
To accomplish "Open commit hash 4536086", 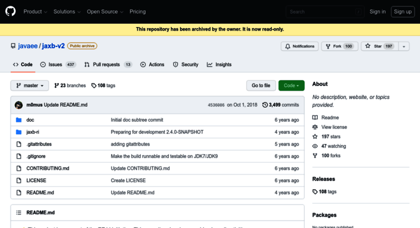I will 216,105.
